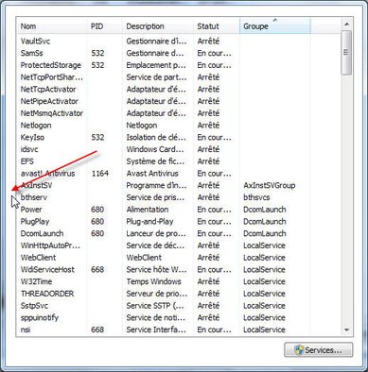The width and height of the screenshot is (368, 372).
Task: Select the Netlogon service name
Action: pyautogui.click(x=36, y=126)
